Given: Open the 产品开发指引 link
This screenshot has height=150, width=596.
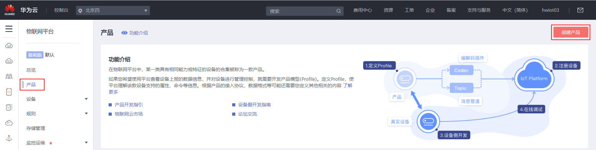Looking at the screenshot, I should point(129,105).
